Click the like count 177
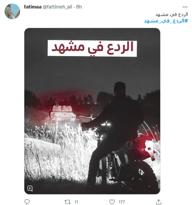The width and height of the screenshot is (192, 205). (122, 202)
